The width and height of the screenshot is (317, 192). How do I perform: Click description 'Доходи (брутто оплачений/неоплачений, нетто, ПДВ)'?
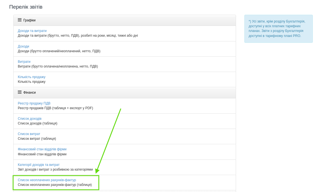[59, 51]
